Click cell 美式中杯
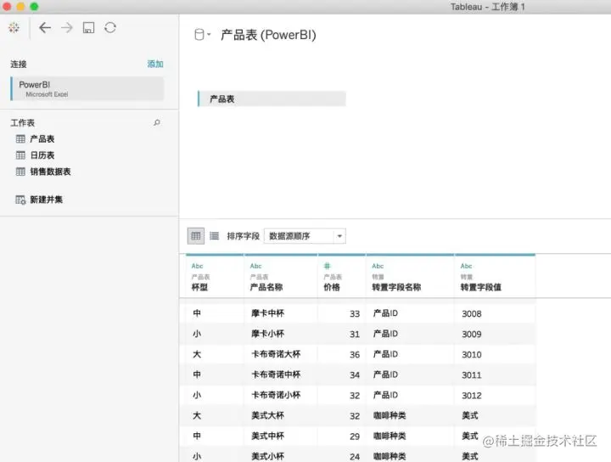Screen dimensions: 611x462 click(267, 436)
